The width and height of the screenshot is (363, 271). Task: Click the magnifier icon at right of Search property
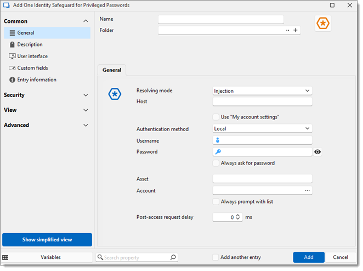pos(173,257)
